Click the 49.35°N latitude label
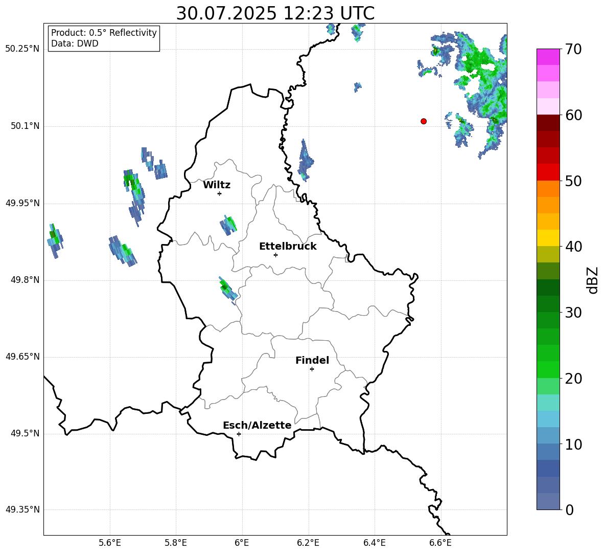The image size is (605, 553). click(x=22, y=510)
